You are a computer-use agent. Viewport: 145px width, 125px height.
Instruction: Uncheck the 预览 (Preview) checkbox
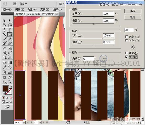[x=126, y=57]
